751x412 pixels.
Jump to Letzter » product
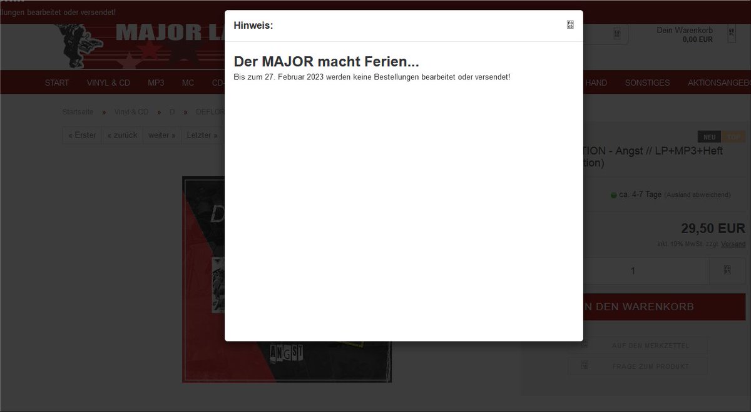(x=202, y=135)
